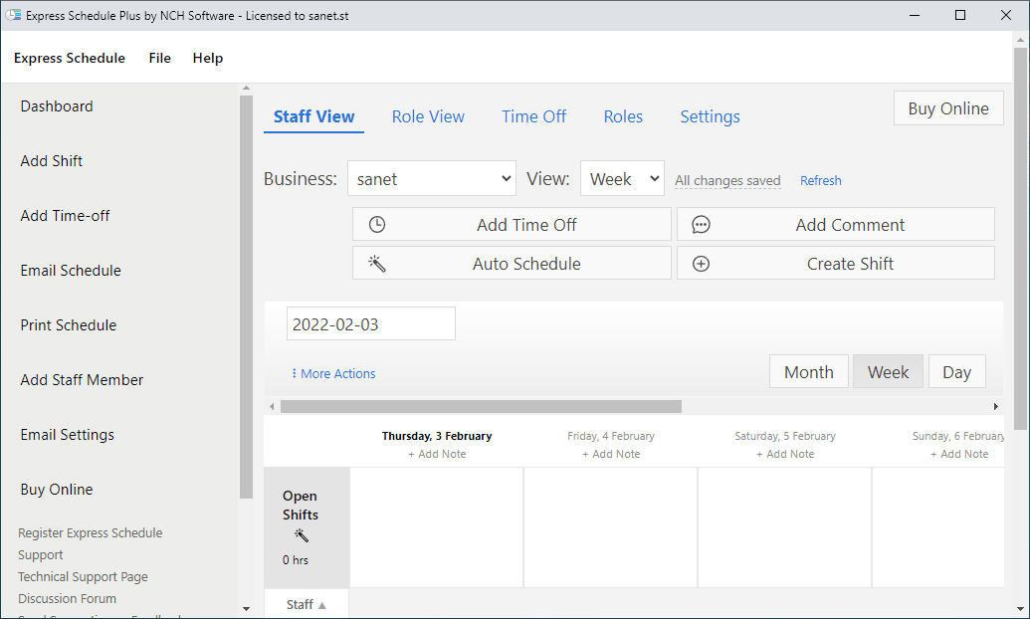Select Add Staff Member in the sidebar
Viewport: 1030px width, 619px height.
tap(82, 380)
